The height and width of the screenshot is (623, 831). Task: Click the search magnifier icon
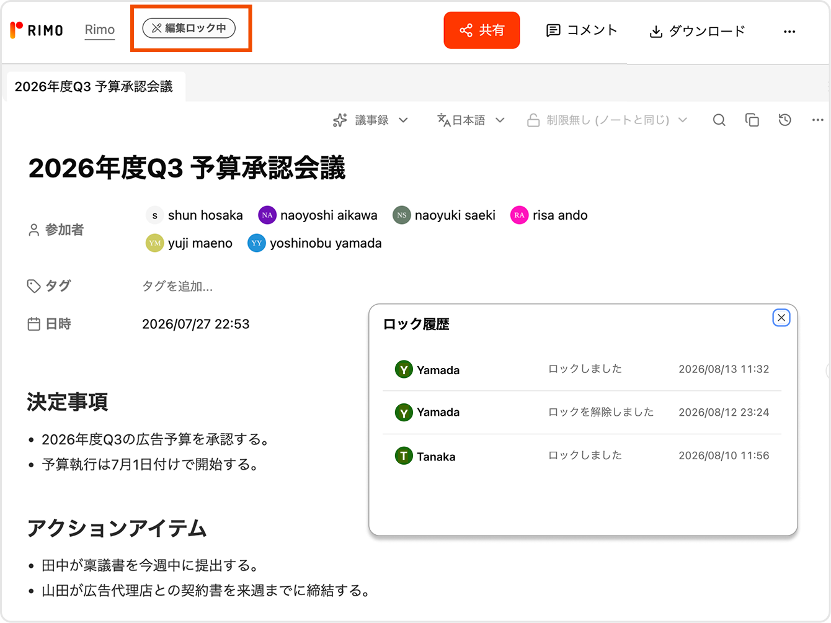pos(719,120)
